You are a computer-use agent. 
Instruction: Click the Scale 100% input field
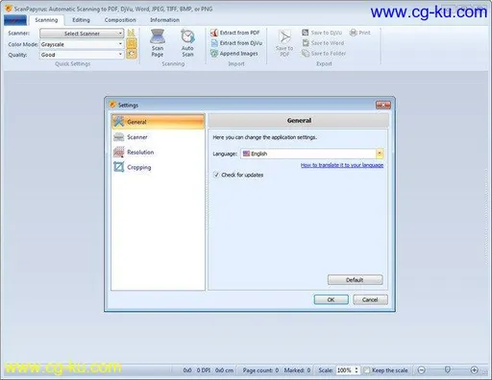coord(345,370)
